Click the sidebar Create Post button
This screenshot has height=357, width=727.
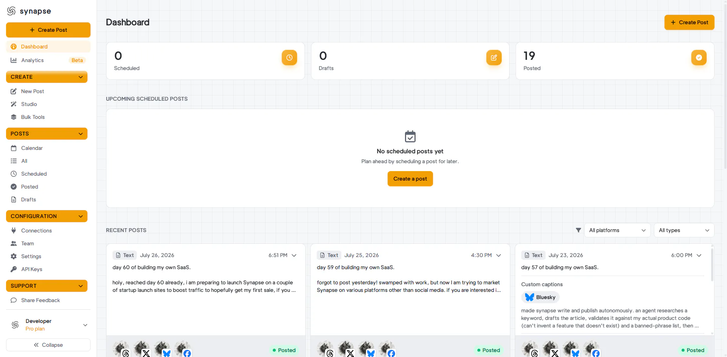(x=48, y=30)
